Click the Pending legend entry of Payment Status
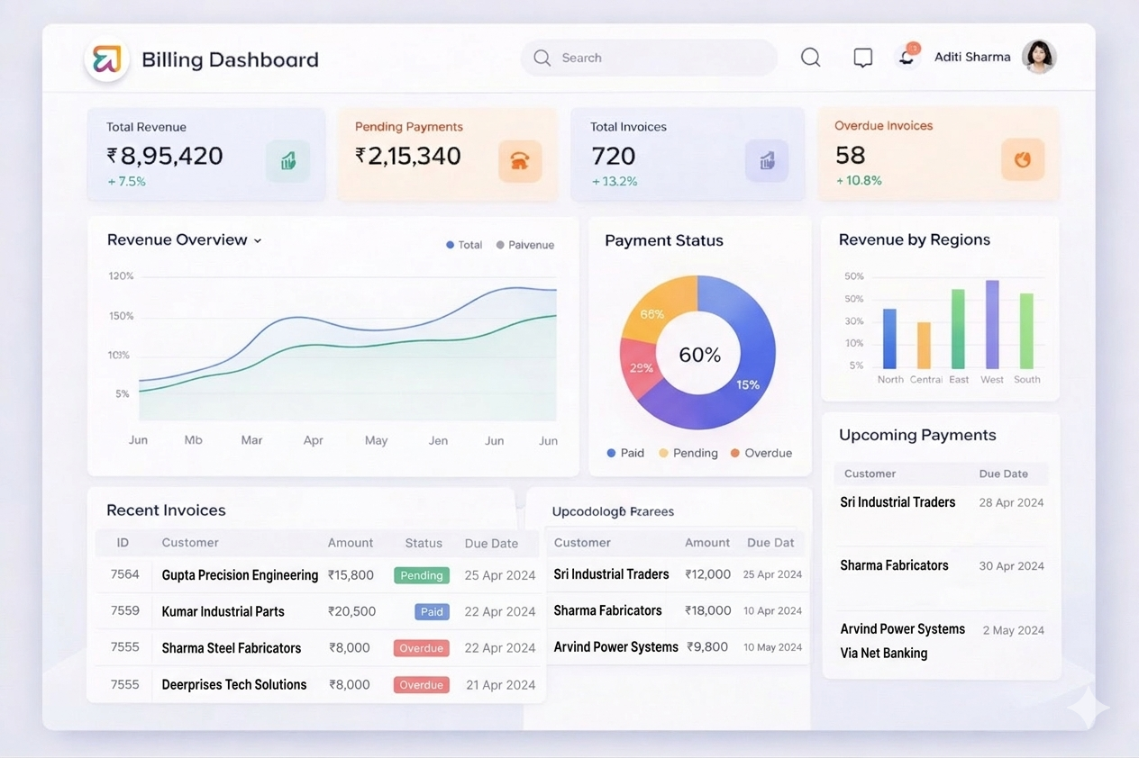This screenshot has height=758, width=1139. tap(688, 453)
